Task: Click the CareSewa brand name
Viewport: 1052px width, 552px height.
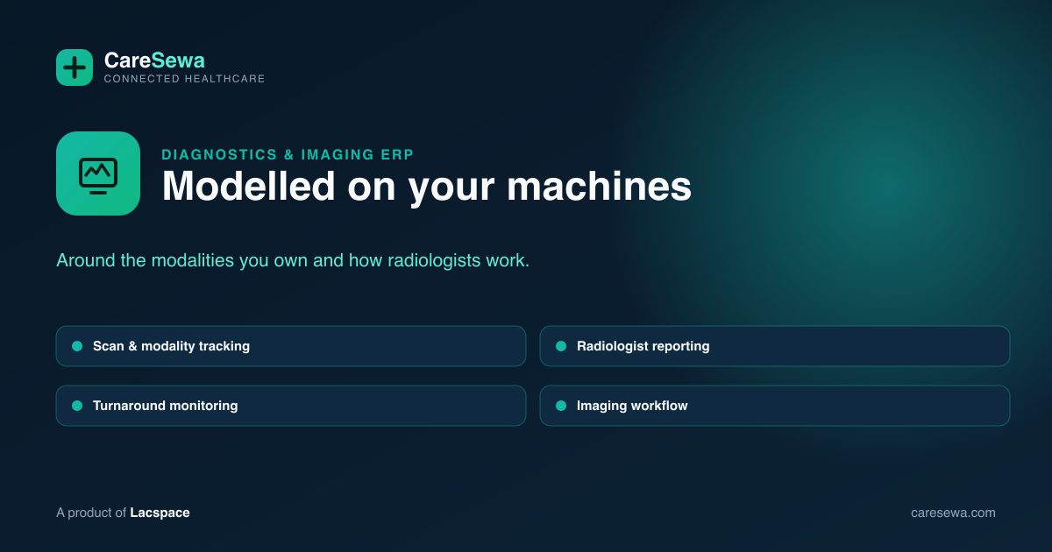Action: tap(154, 60)
